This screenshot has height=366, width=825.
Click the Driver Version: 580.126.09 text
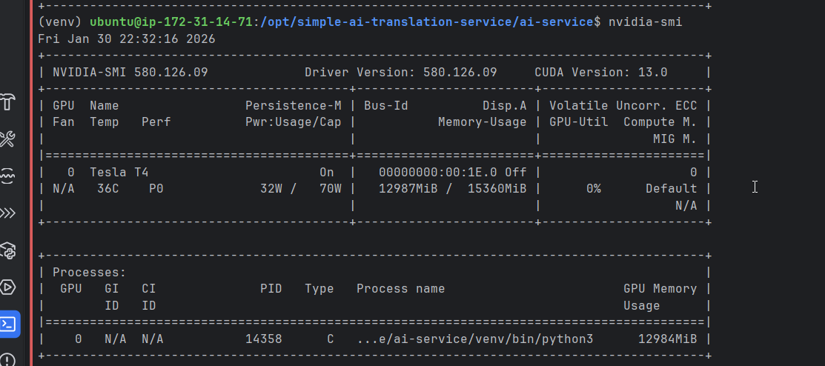click(400, 72)
